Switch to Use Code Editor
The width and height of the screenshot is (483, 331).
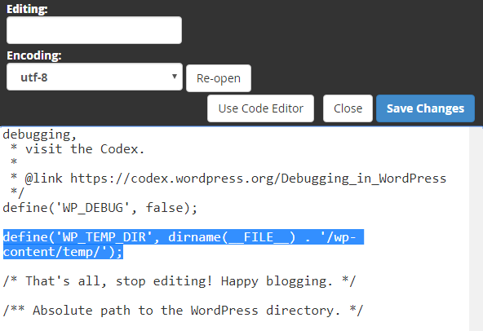pos(260,108)
